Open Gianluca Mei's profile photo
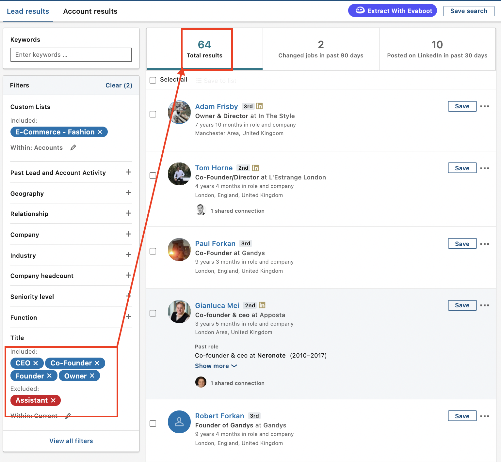501x462 pixels. click(179, 312)
